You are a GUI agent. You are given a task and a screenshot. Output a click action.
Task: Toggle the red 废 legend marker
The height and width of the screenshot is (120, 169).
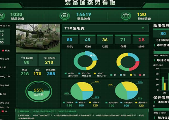point(140,75)
